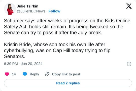Viewport: 136px width, 91px height.
Task: Open Read 2 replies
Action: pyautogui.click(x=68, y=83)
